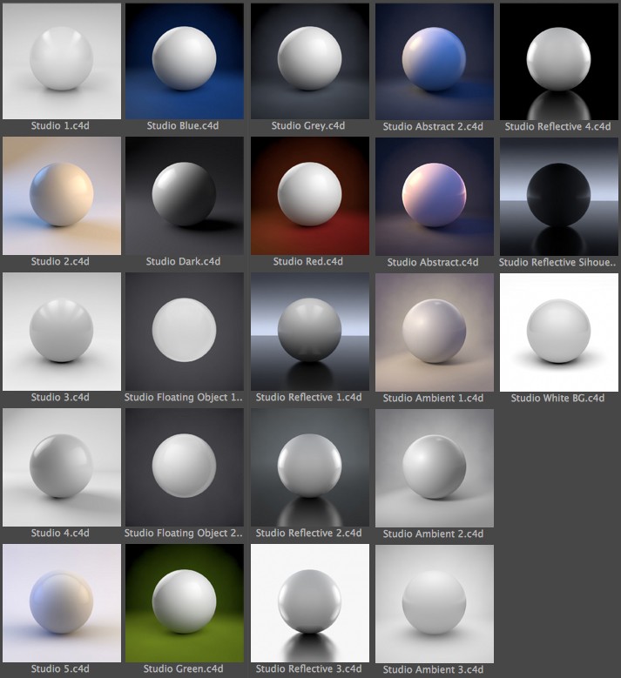Click the Studio Reflective Silhouette black sphere thumbnail
This screenshot has height=678, width=621.
pos(559,197)
